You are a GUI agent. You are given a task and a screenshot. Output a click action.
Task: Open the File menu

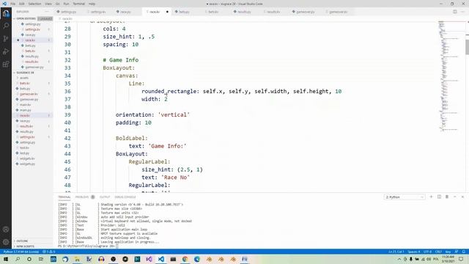pyautogui.click(x=13, y=4)
